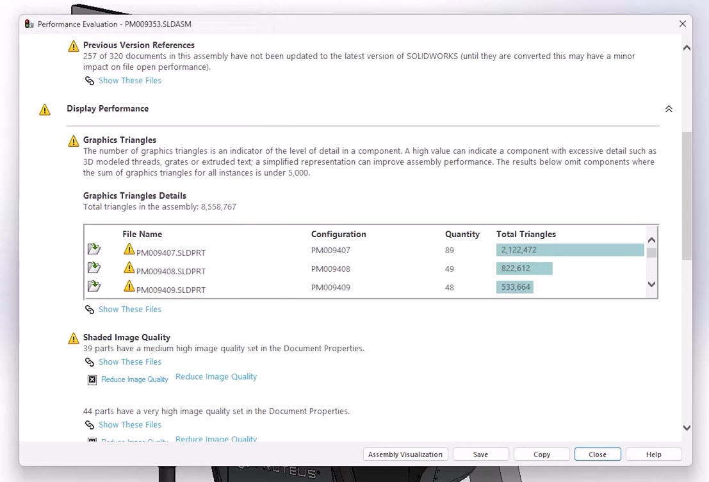Collapse the Display Performance section
Viewport: 709px width, 482px height.
669,109
